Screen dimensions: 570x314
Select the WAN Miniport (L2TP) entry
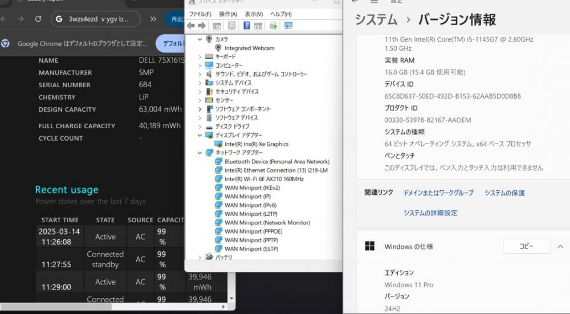(251, 214)
